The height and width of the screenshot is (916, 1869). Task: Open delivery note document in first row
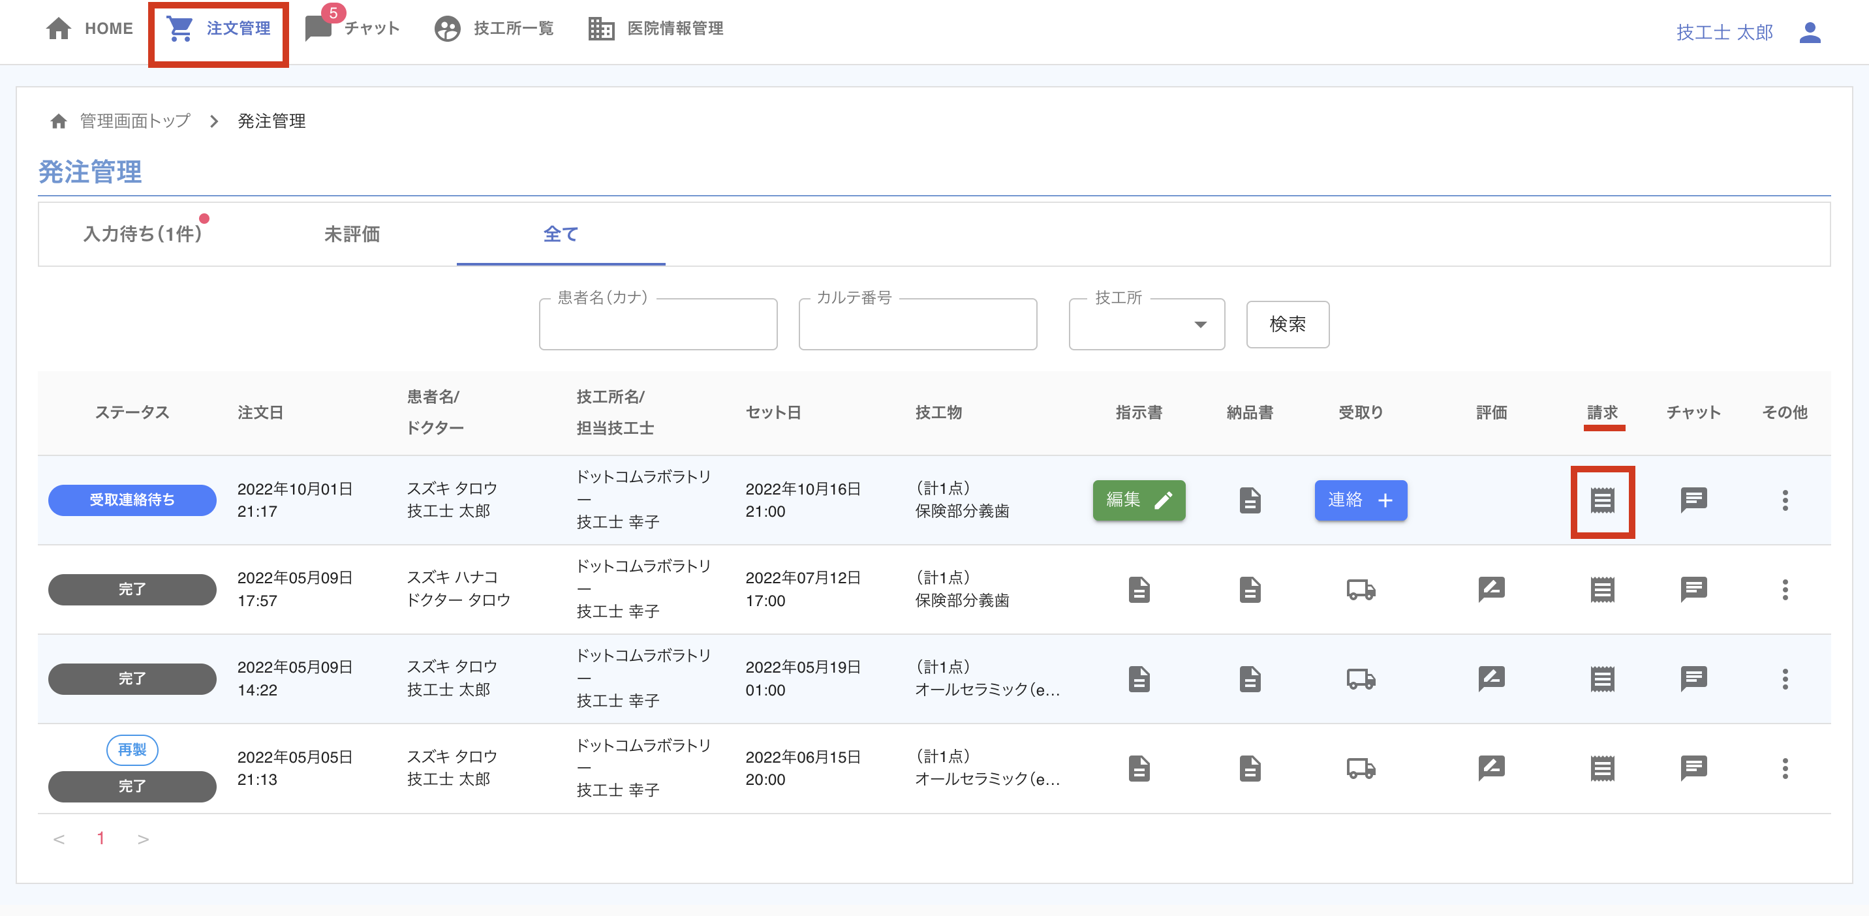tap(1250, 500)
